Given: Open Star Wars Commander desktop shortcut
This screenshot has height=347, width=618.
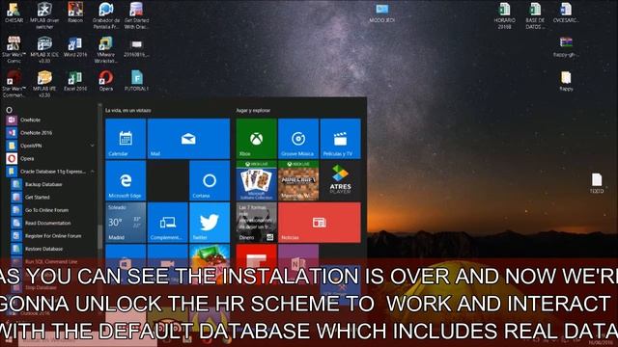Looking at the screenshot, I should pyautogui.click(x=14, y=84).
